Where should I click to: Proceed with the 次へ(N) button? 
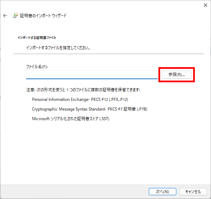(x=163, y=191)
